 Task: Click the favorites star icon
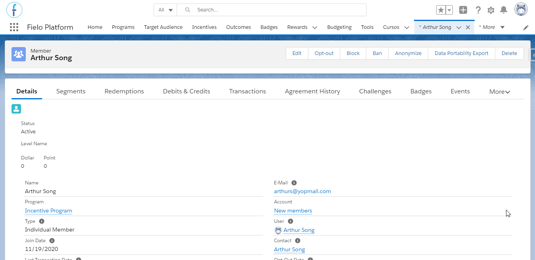click(441, 10)
